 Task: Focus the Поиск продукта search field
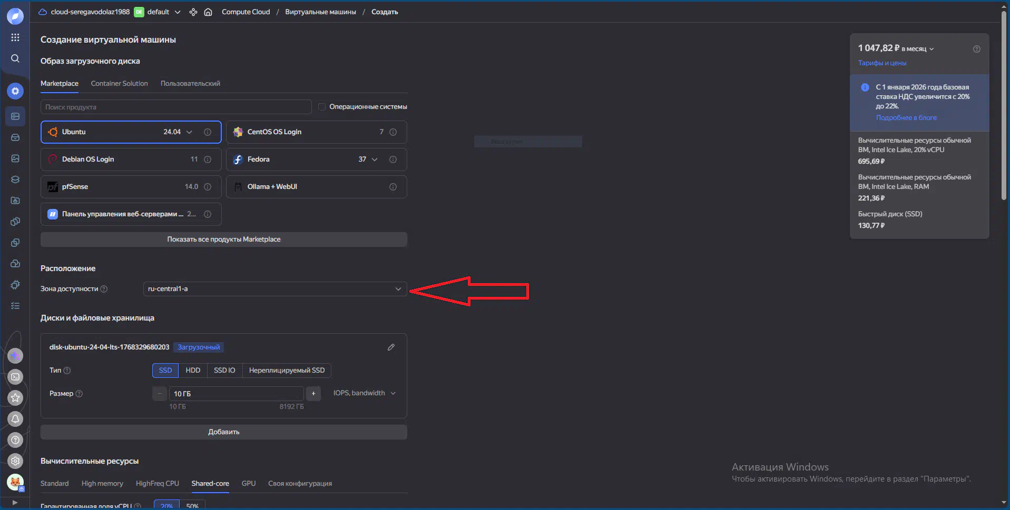176,107
